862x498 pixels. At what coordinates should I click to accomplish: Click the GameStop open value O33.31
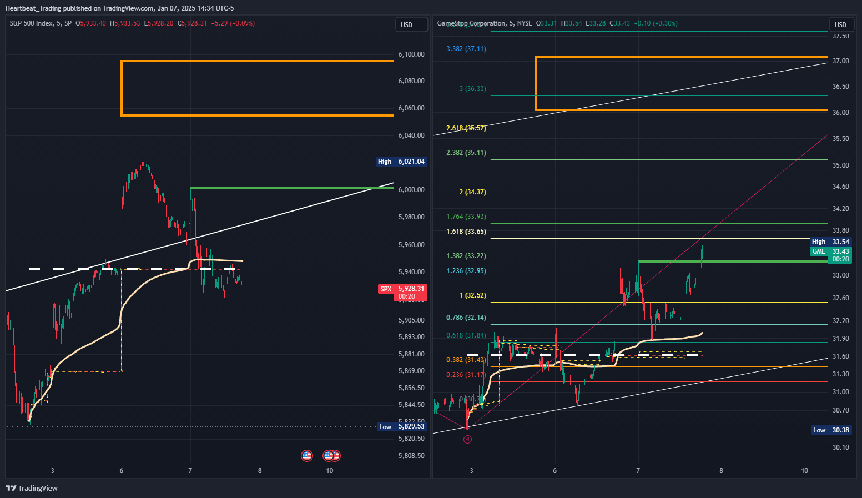coord(546,23)
